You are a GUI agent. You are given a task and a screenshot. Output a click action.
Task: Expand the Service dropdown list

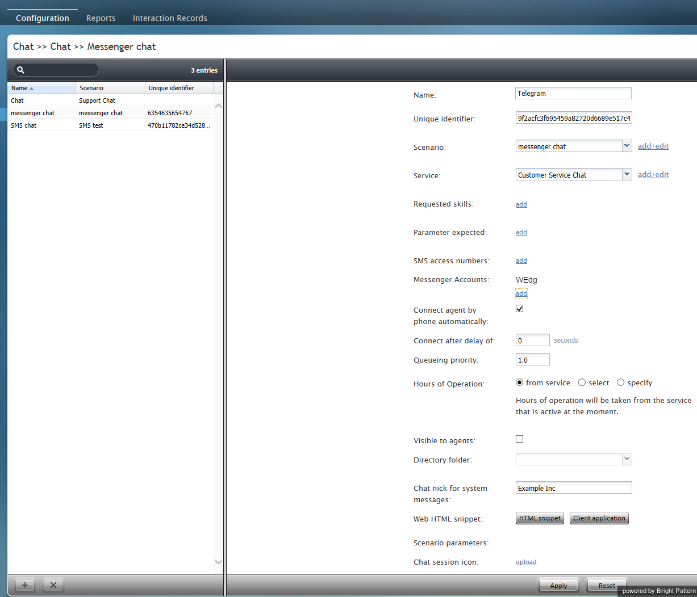point(627,175)
